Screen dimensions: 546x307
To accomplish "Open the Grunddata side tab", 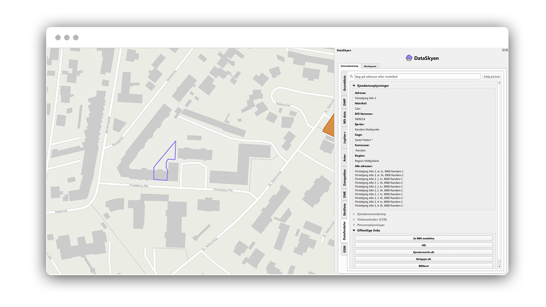I will (x=344, y=83).
